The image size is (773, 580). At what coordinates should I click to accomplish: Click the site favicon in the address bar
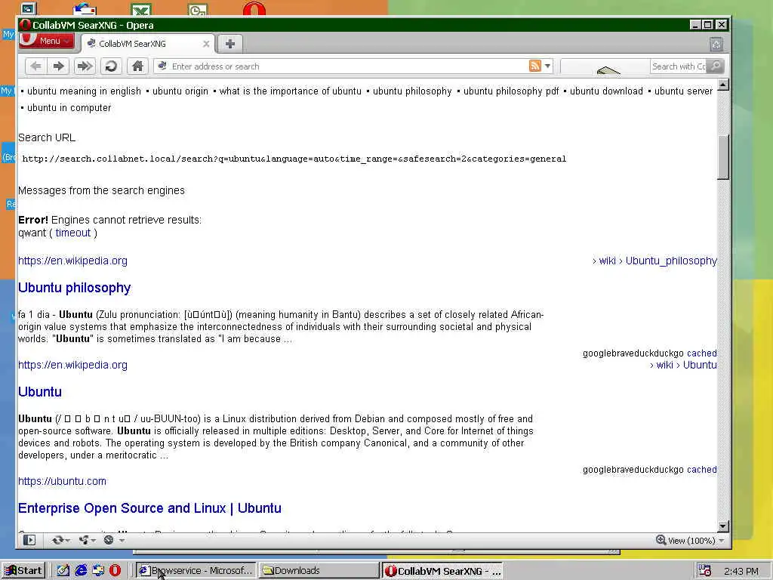(x=162, y=66)
